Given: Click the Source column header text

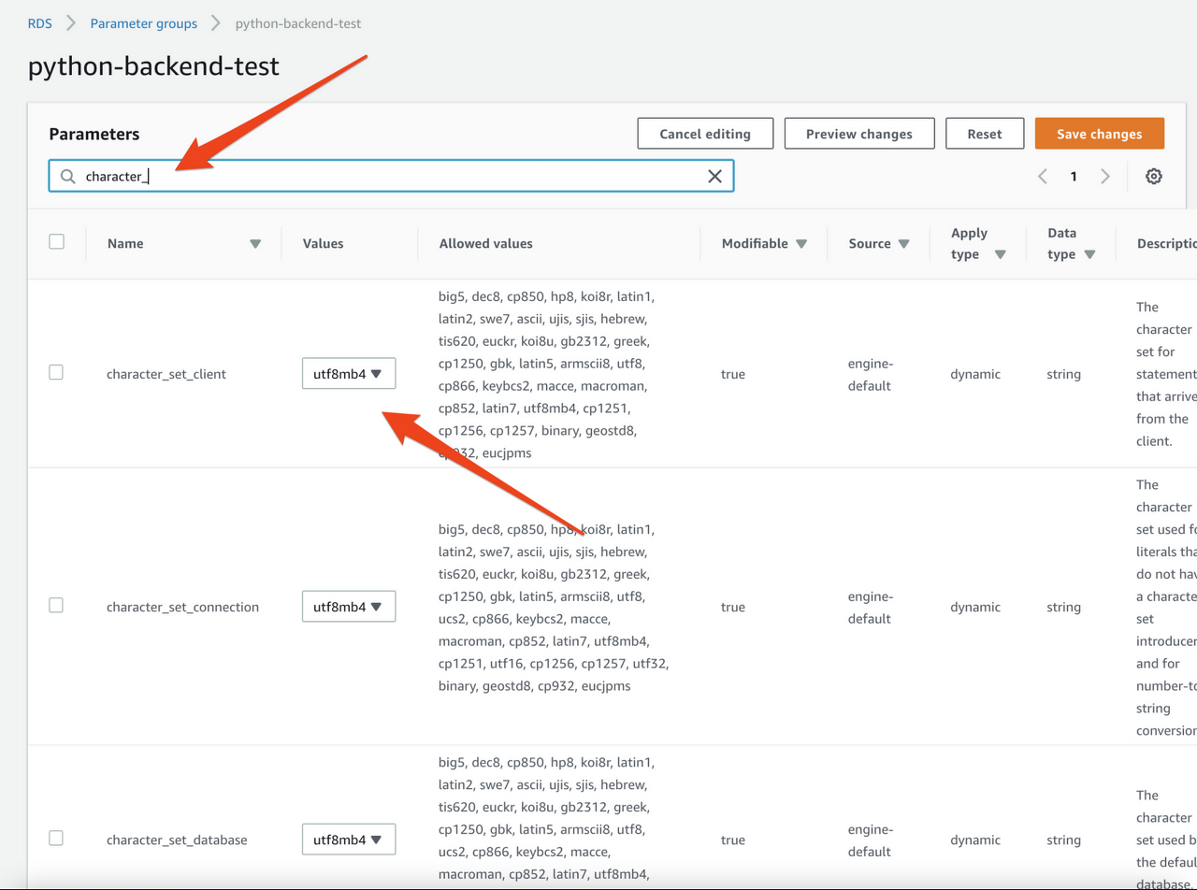Looking at the screenshot, I should 870,243.
